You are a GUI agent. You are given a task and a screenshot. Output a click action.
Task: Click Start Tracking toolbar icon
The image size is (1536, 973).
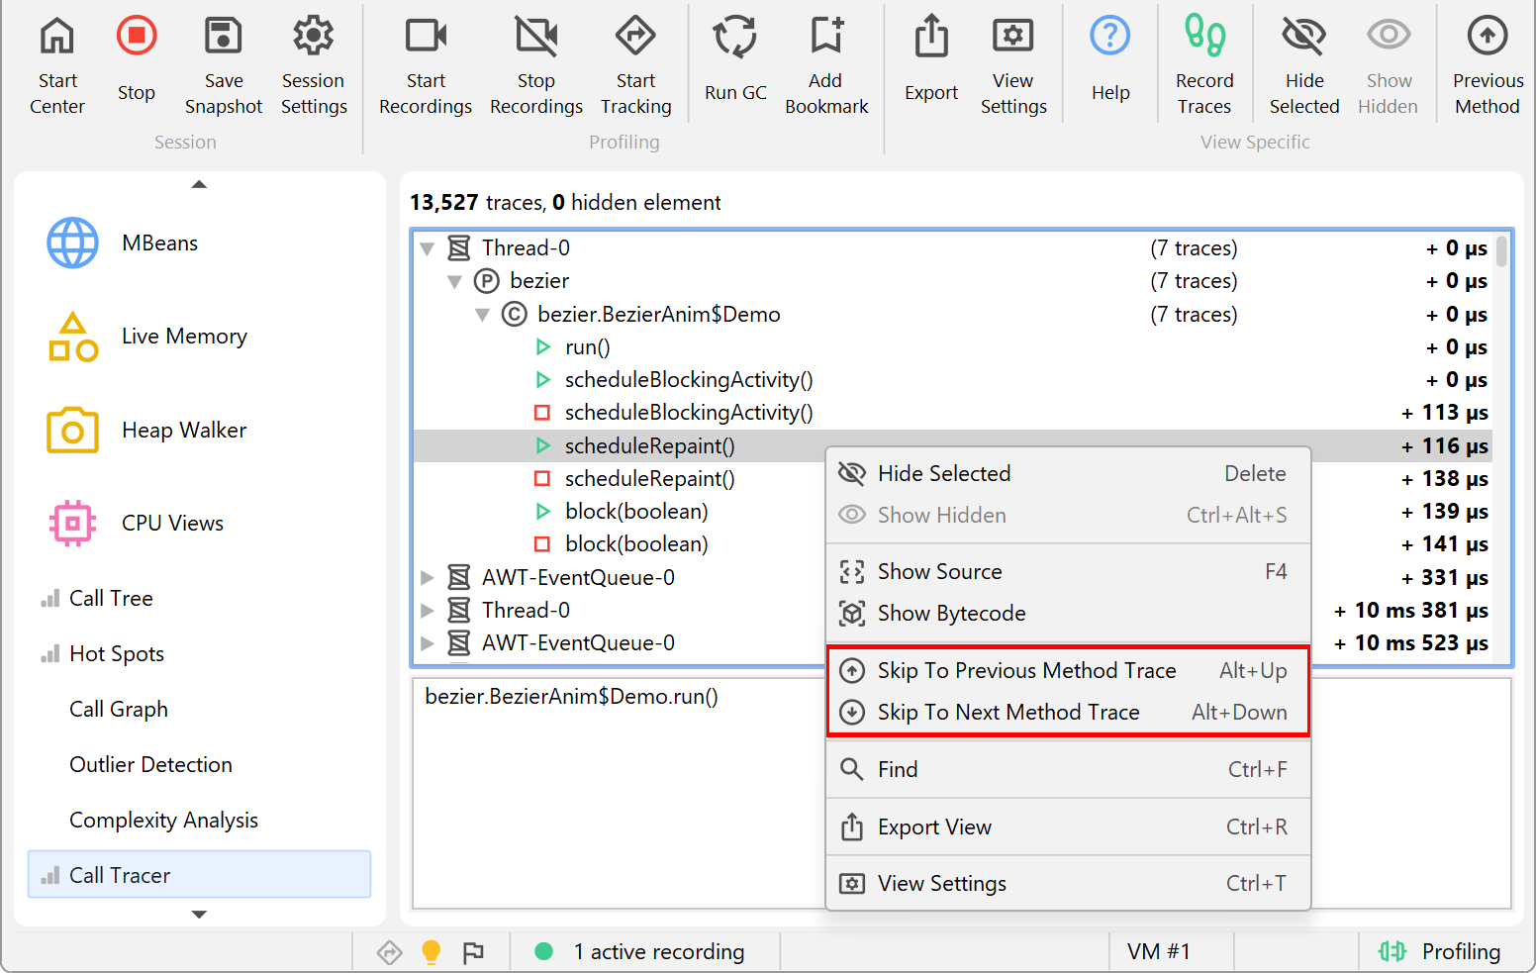(635, 38)
